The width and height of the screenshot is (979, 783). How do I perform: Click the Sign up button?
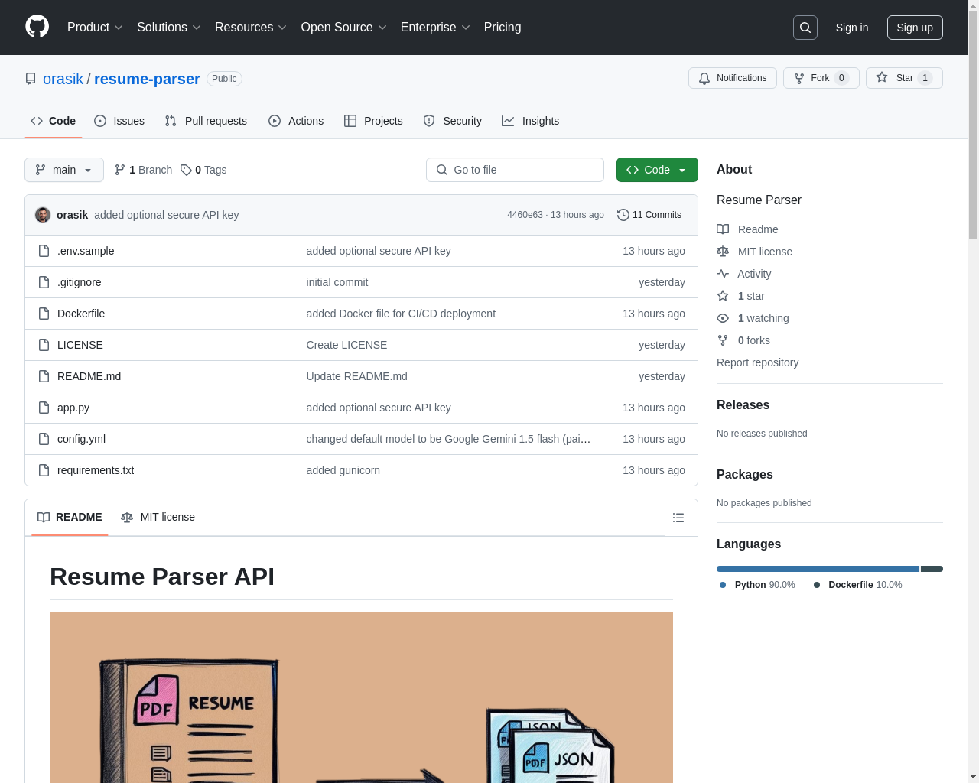tap(915, 28)
